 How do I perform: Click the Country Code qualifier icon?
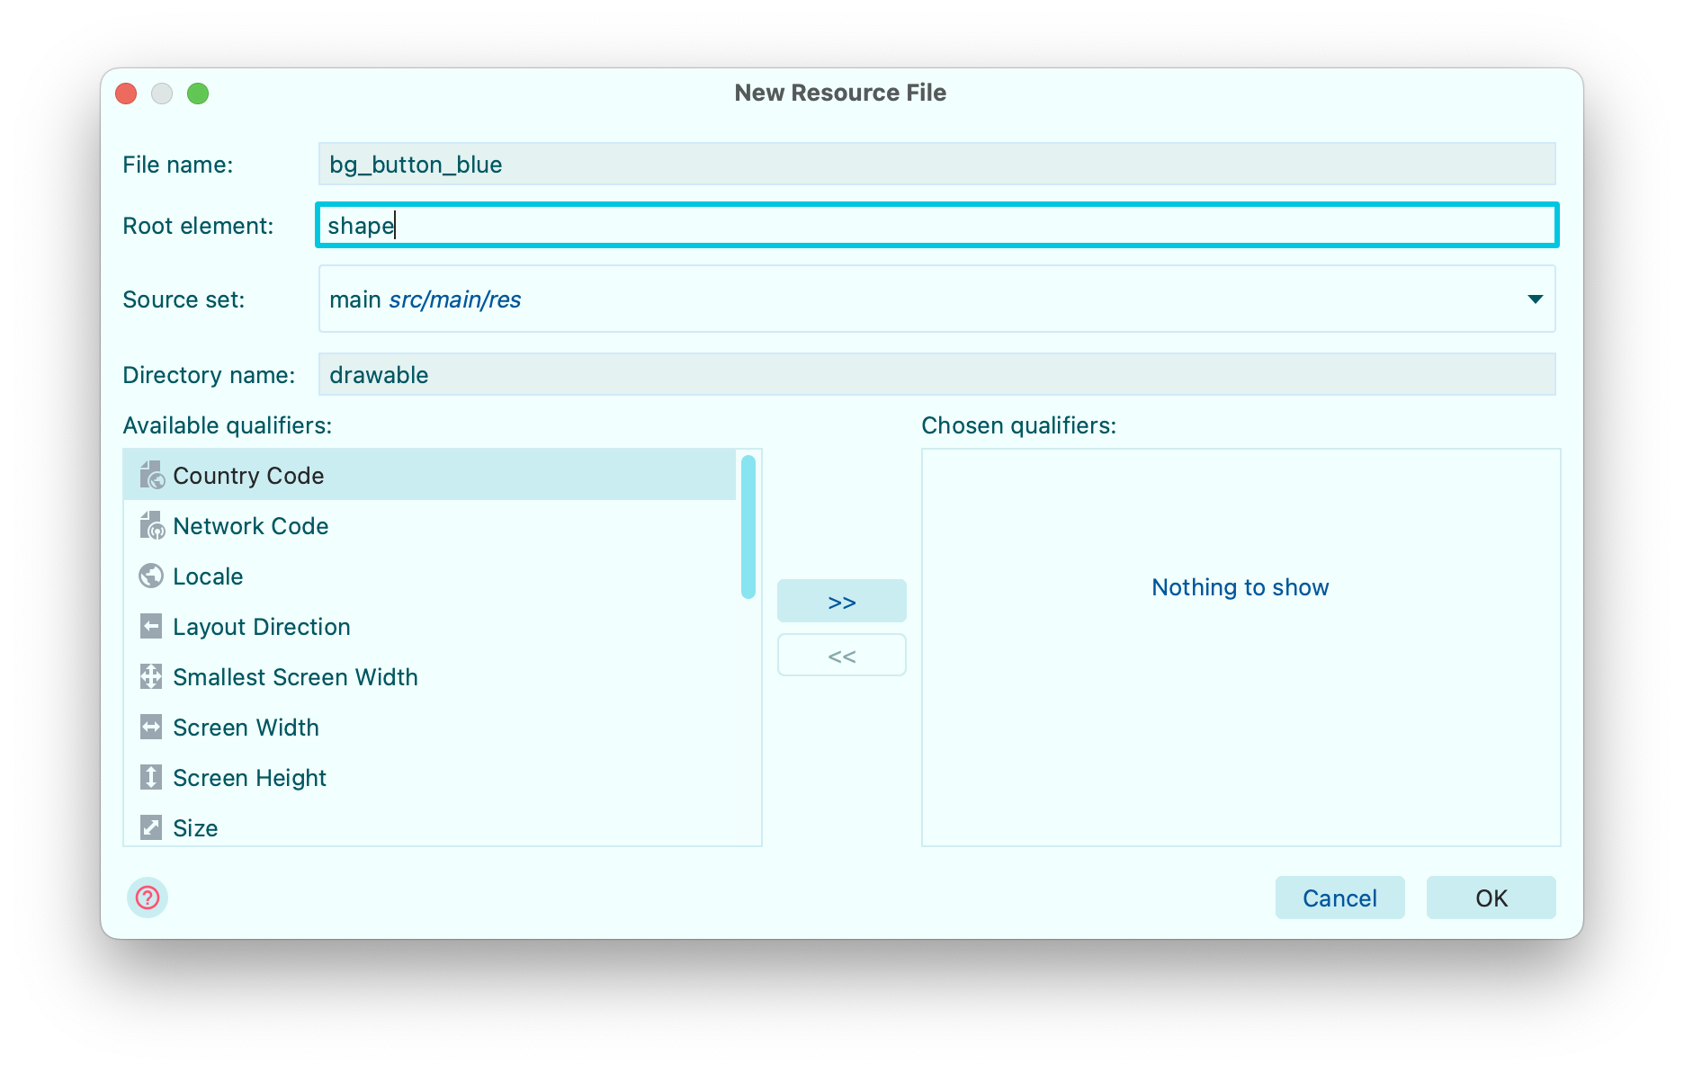[x=152, y=475]
